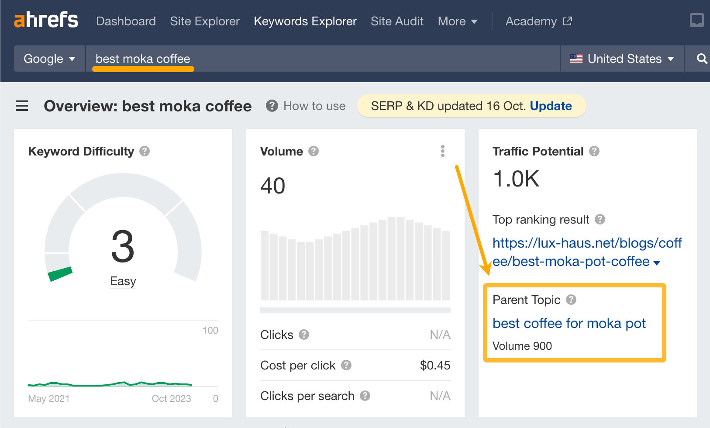Open the Volume card three-dot menu
The height and width of the screenshot is (428, 710).
click(443, 151)
